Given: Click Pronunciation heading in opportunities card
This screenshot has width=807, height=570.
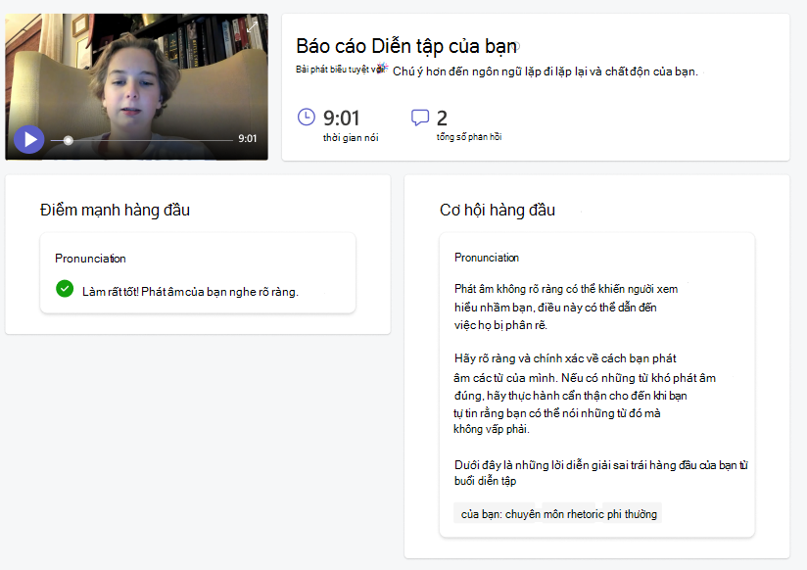Looking at the screenshot, I should [x=487, y=258].
